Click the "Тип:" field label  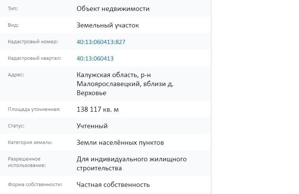tap(13, 8)
